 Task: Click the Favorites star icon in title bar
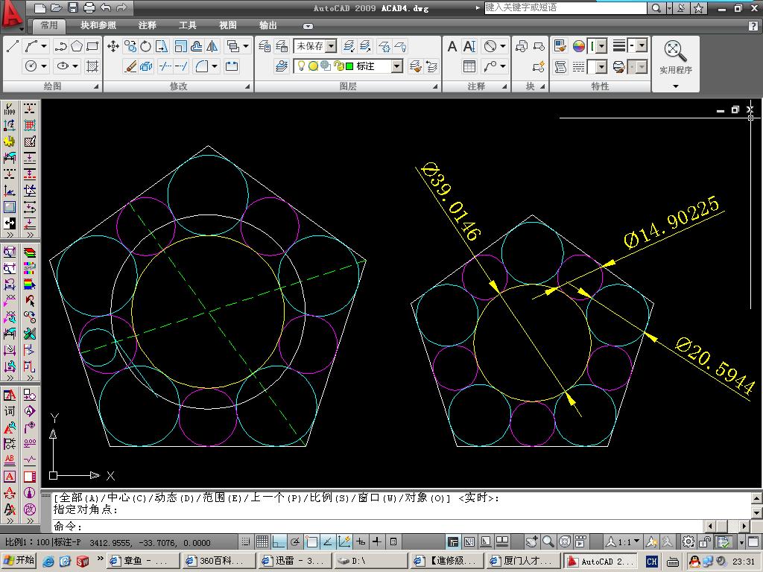(698, 7)
